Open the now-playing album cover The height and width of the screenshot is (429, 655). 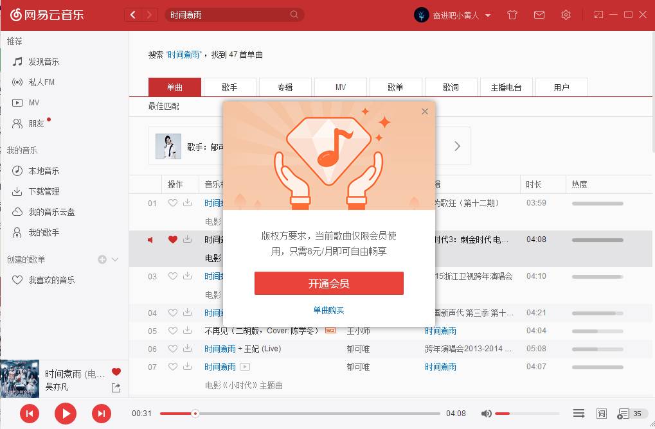tap(20, 378)
